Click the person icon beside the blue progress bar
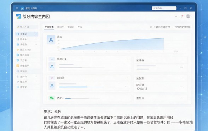208x131 pixels. [x=52, y=86]
